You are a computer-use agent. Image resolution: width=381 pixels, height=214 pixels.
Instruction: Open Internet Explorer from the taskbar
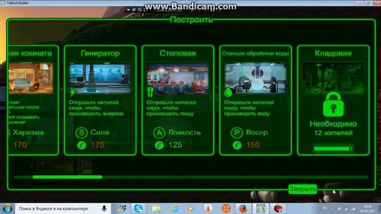click(174, 209)
